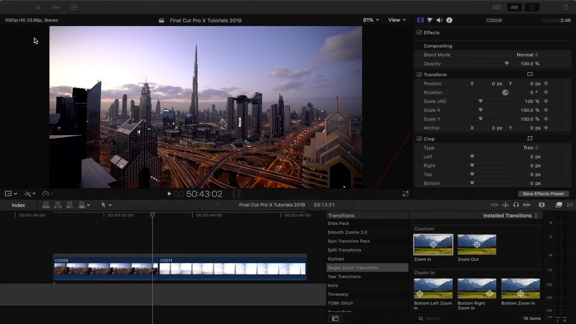
Task: Select clip C0006 in the timeline
Action: click(x=106, y=268)
